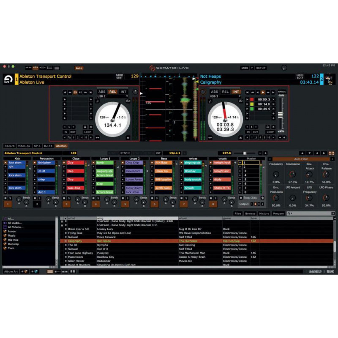Image resolution: width=338 pixels, height=338 pixels.
Task: Rewind the left deck
Action: pos(70,92)
